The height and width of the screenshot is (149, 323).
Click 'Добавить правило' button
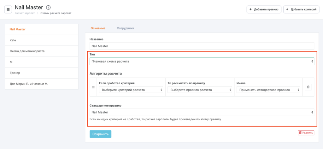(x=264, y=9)
